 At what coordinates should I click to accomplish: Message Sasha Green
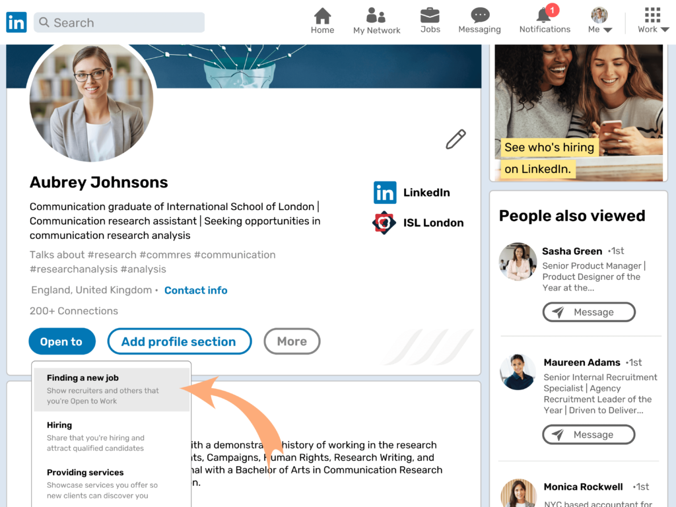coord(588,312)
